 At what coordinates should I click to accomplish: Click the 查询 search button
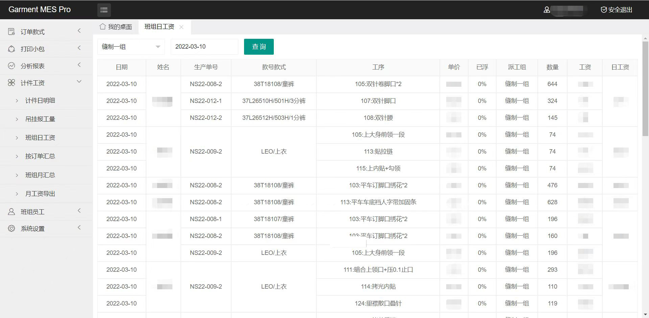click(x=259, y=47)
